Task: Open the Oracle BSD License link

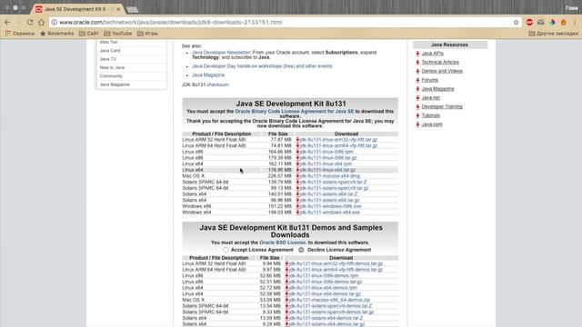Action: (283, 243)
